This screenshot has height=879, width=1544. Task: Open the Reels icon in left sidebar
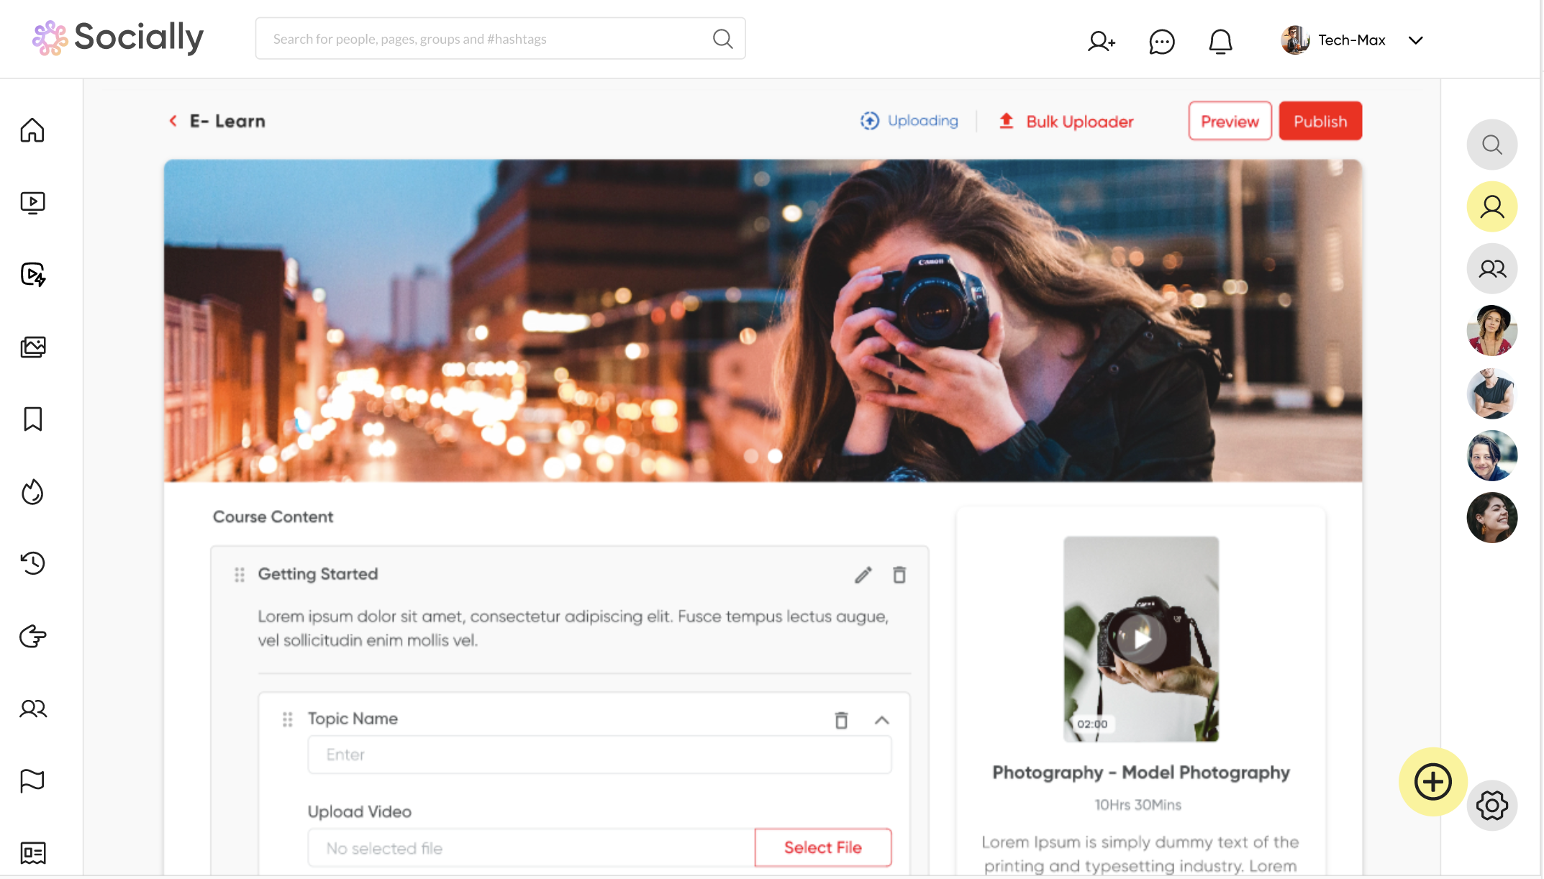point(32,275)
